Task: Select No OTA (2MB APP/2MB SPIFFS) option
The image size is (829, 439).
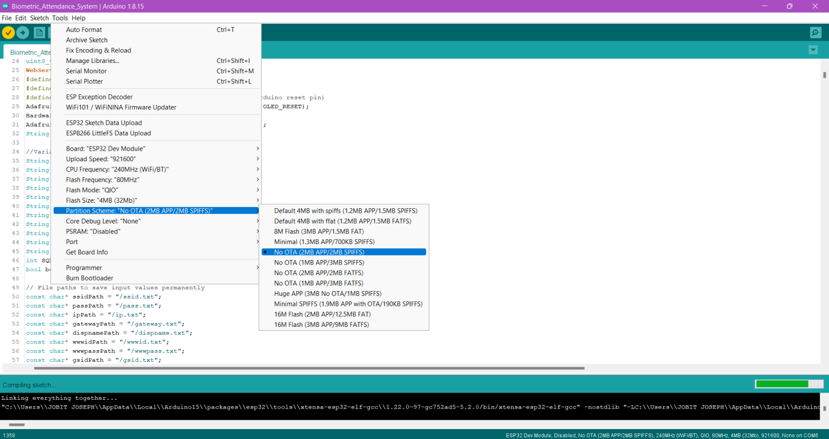Action: click(x=319, y=252)
